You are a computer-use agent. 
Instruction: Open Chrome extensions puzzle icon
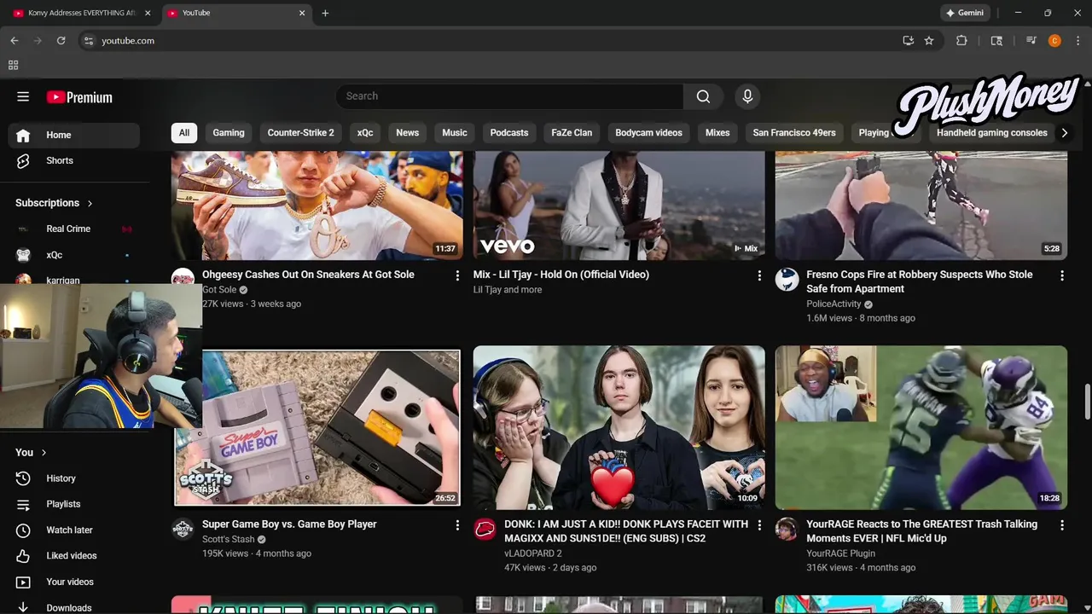point(961,40)
